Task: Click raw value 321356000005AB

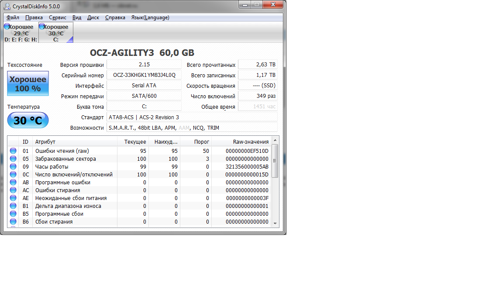Action: tap(247, 166)
